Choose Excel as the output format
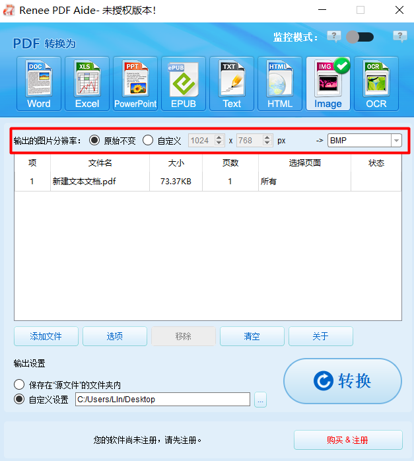The width and height of the screenshot is (414, 461). 87,84
